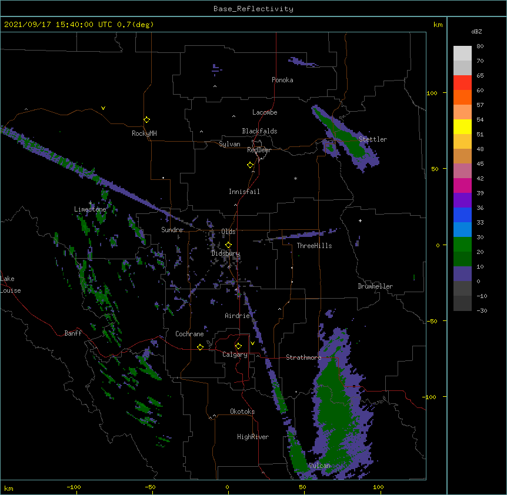Image resolution: width=507 pixels, height=495 pixels.
Task: Click the HighRiver town label
Action: tap(253, 437)
